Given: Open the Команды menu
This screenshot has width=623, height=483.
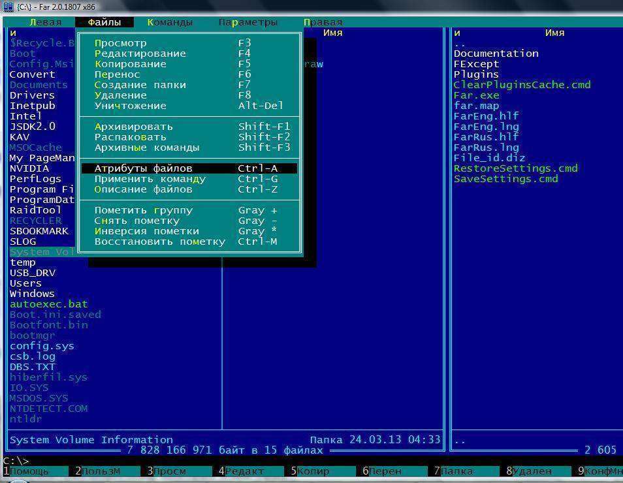Looking at the screenshot, I should [170, 22].
